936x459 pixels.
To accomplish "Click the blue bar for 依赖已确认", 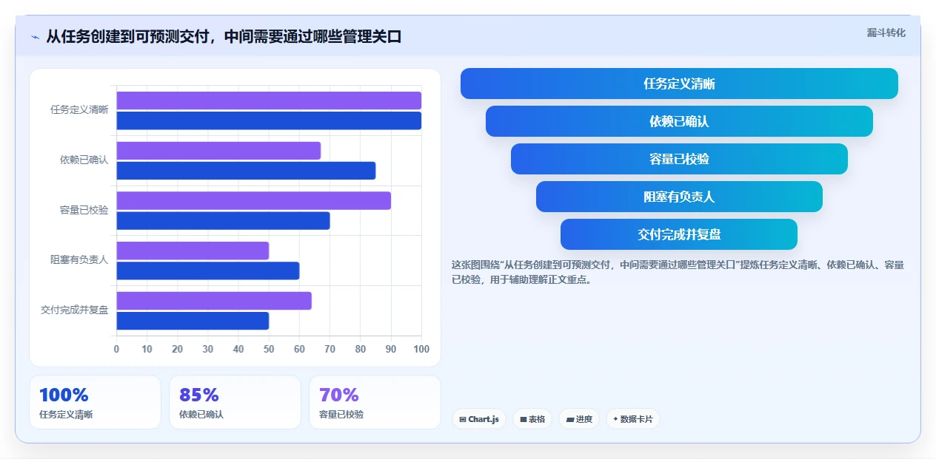I will point(246,171).
